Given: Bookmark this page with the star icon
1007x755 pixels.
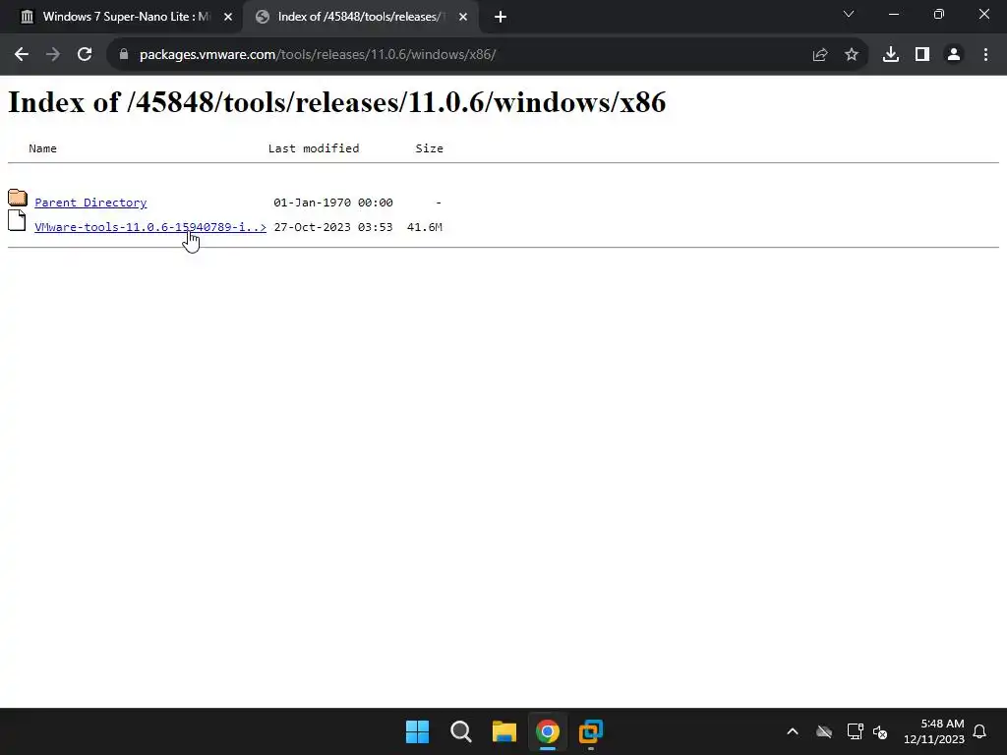Looking at the screenshot, I should 852,55.
